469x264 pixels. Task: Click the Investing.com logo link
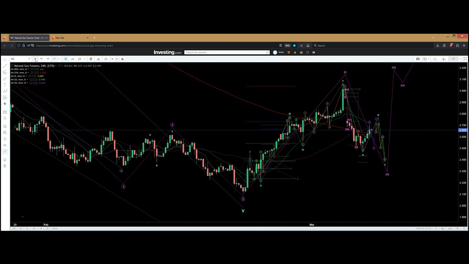pyautogui.click(x=167, y=52)
